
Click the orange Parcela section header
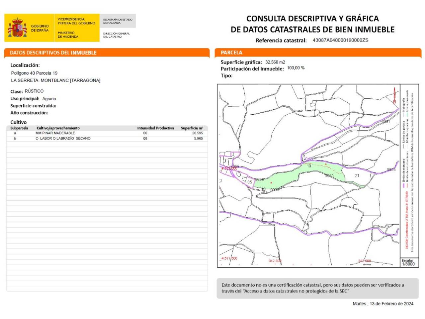pyautogui.click(x=231, y=53)
